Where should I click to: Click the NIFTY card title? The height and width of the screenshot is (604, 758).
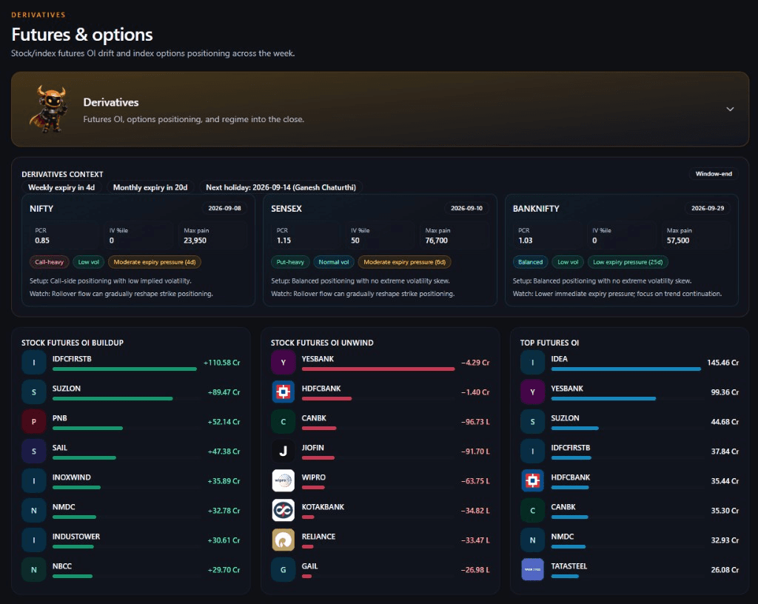[41, 209]
